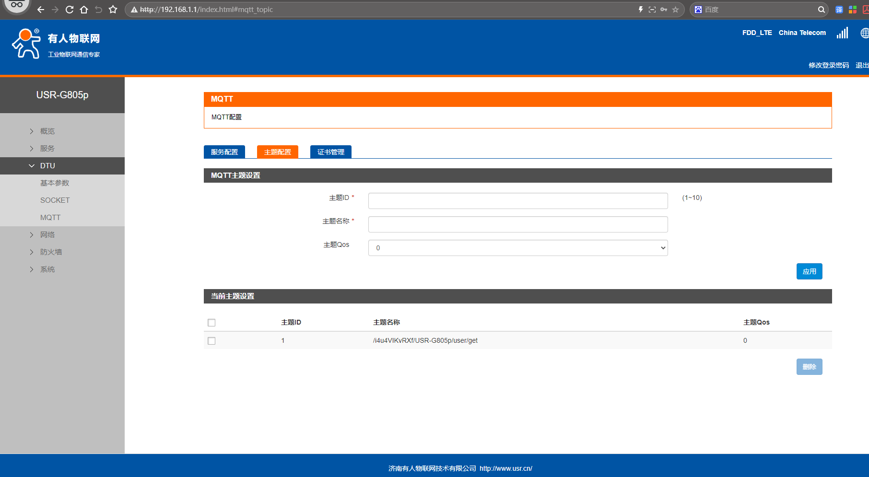Click the browser back arrow
This screenshot has height=477, width=869.
pyautogui.click(x=41, y=10)
